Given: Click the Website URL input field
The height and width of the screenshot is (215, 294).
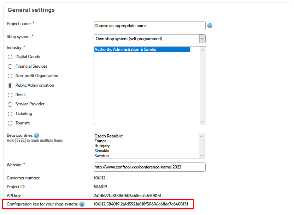Looking at the screenshot, I should pyautogui.click(x=149, y=167).
